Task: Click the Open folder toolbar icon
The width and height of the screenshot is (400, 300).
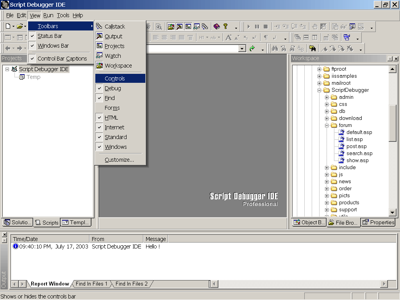Action: click(20, 26)
